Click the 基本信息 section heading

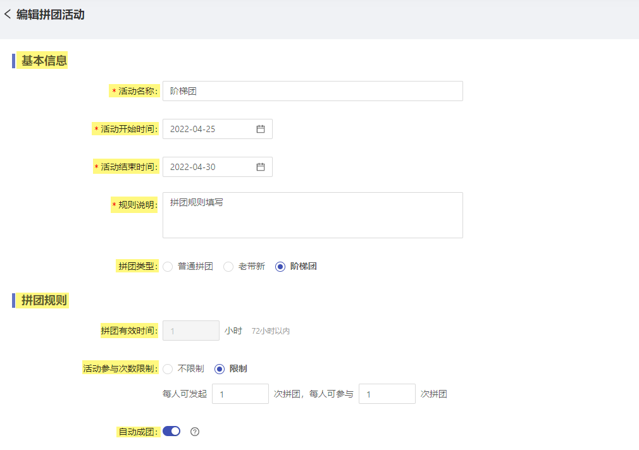click(44, 61)
